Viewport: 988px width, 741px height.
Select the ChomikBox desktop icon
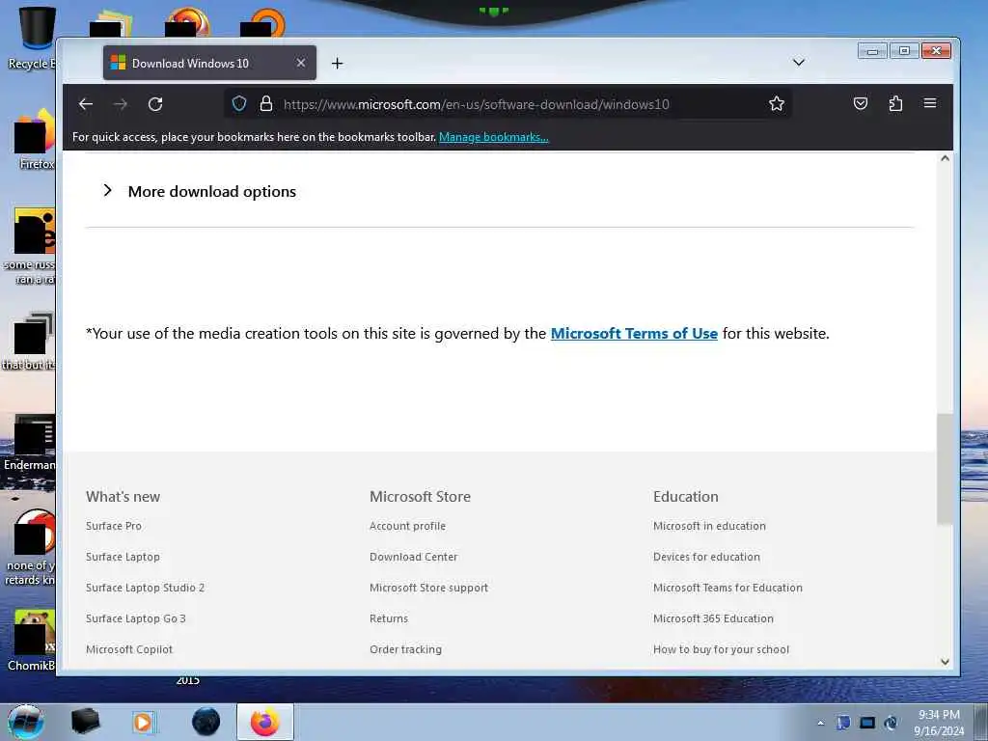click(32, 641)
